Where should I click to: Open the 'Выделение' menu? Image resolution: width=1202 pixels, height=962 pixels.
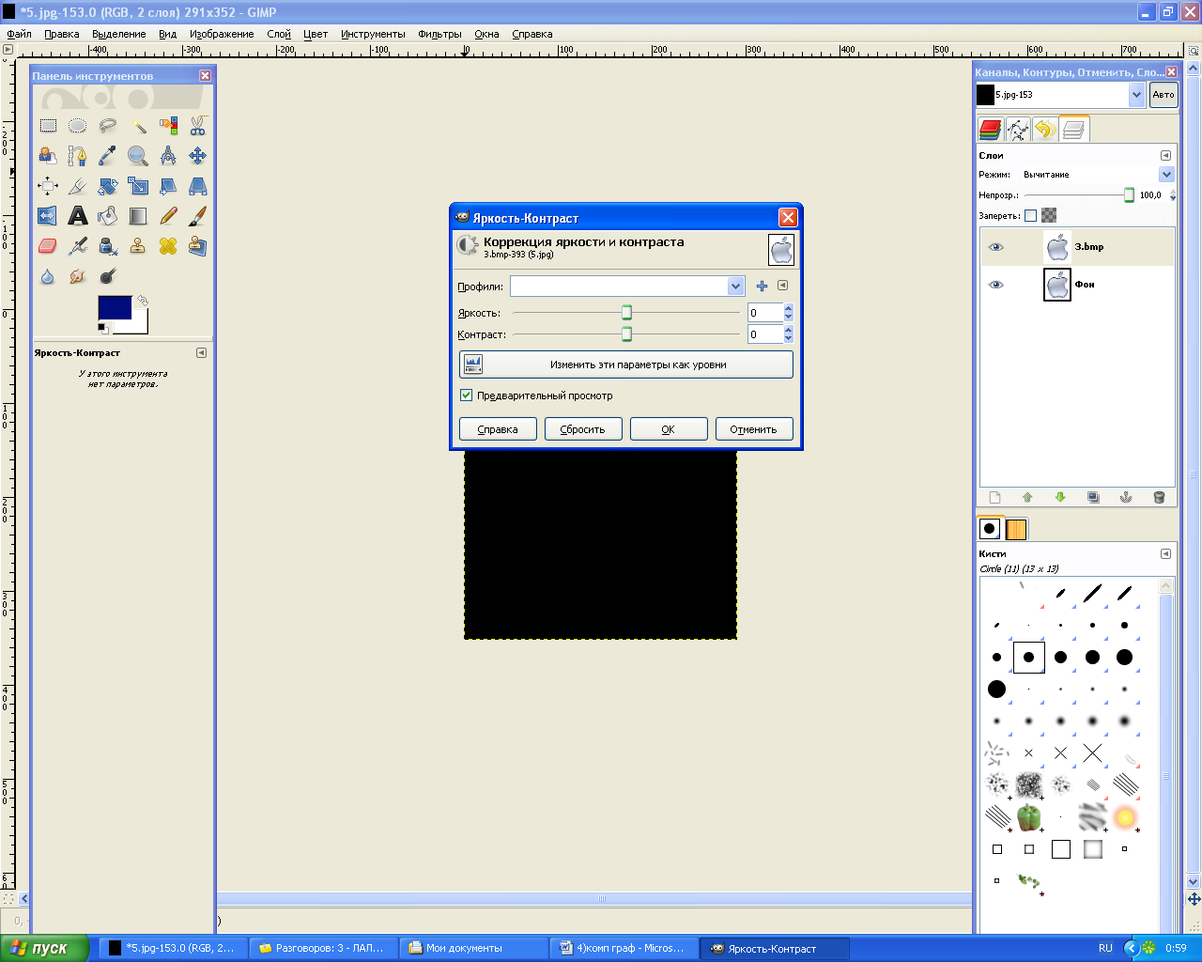tap(118, 34)
